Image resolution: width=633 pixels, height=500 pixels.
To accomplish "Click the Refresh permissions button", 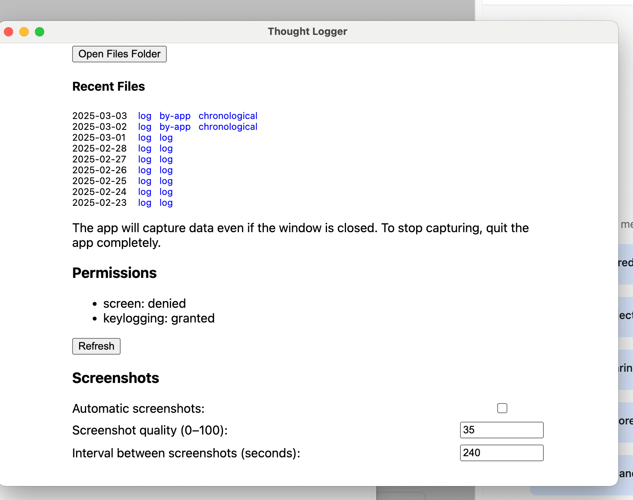I will point(96,346).
